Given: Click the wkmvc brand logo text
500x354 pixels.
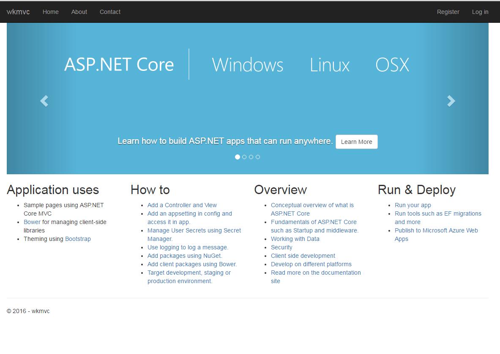Looking at the screenshot, I should (18, 12).
